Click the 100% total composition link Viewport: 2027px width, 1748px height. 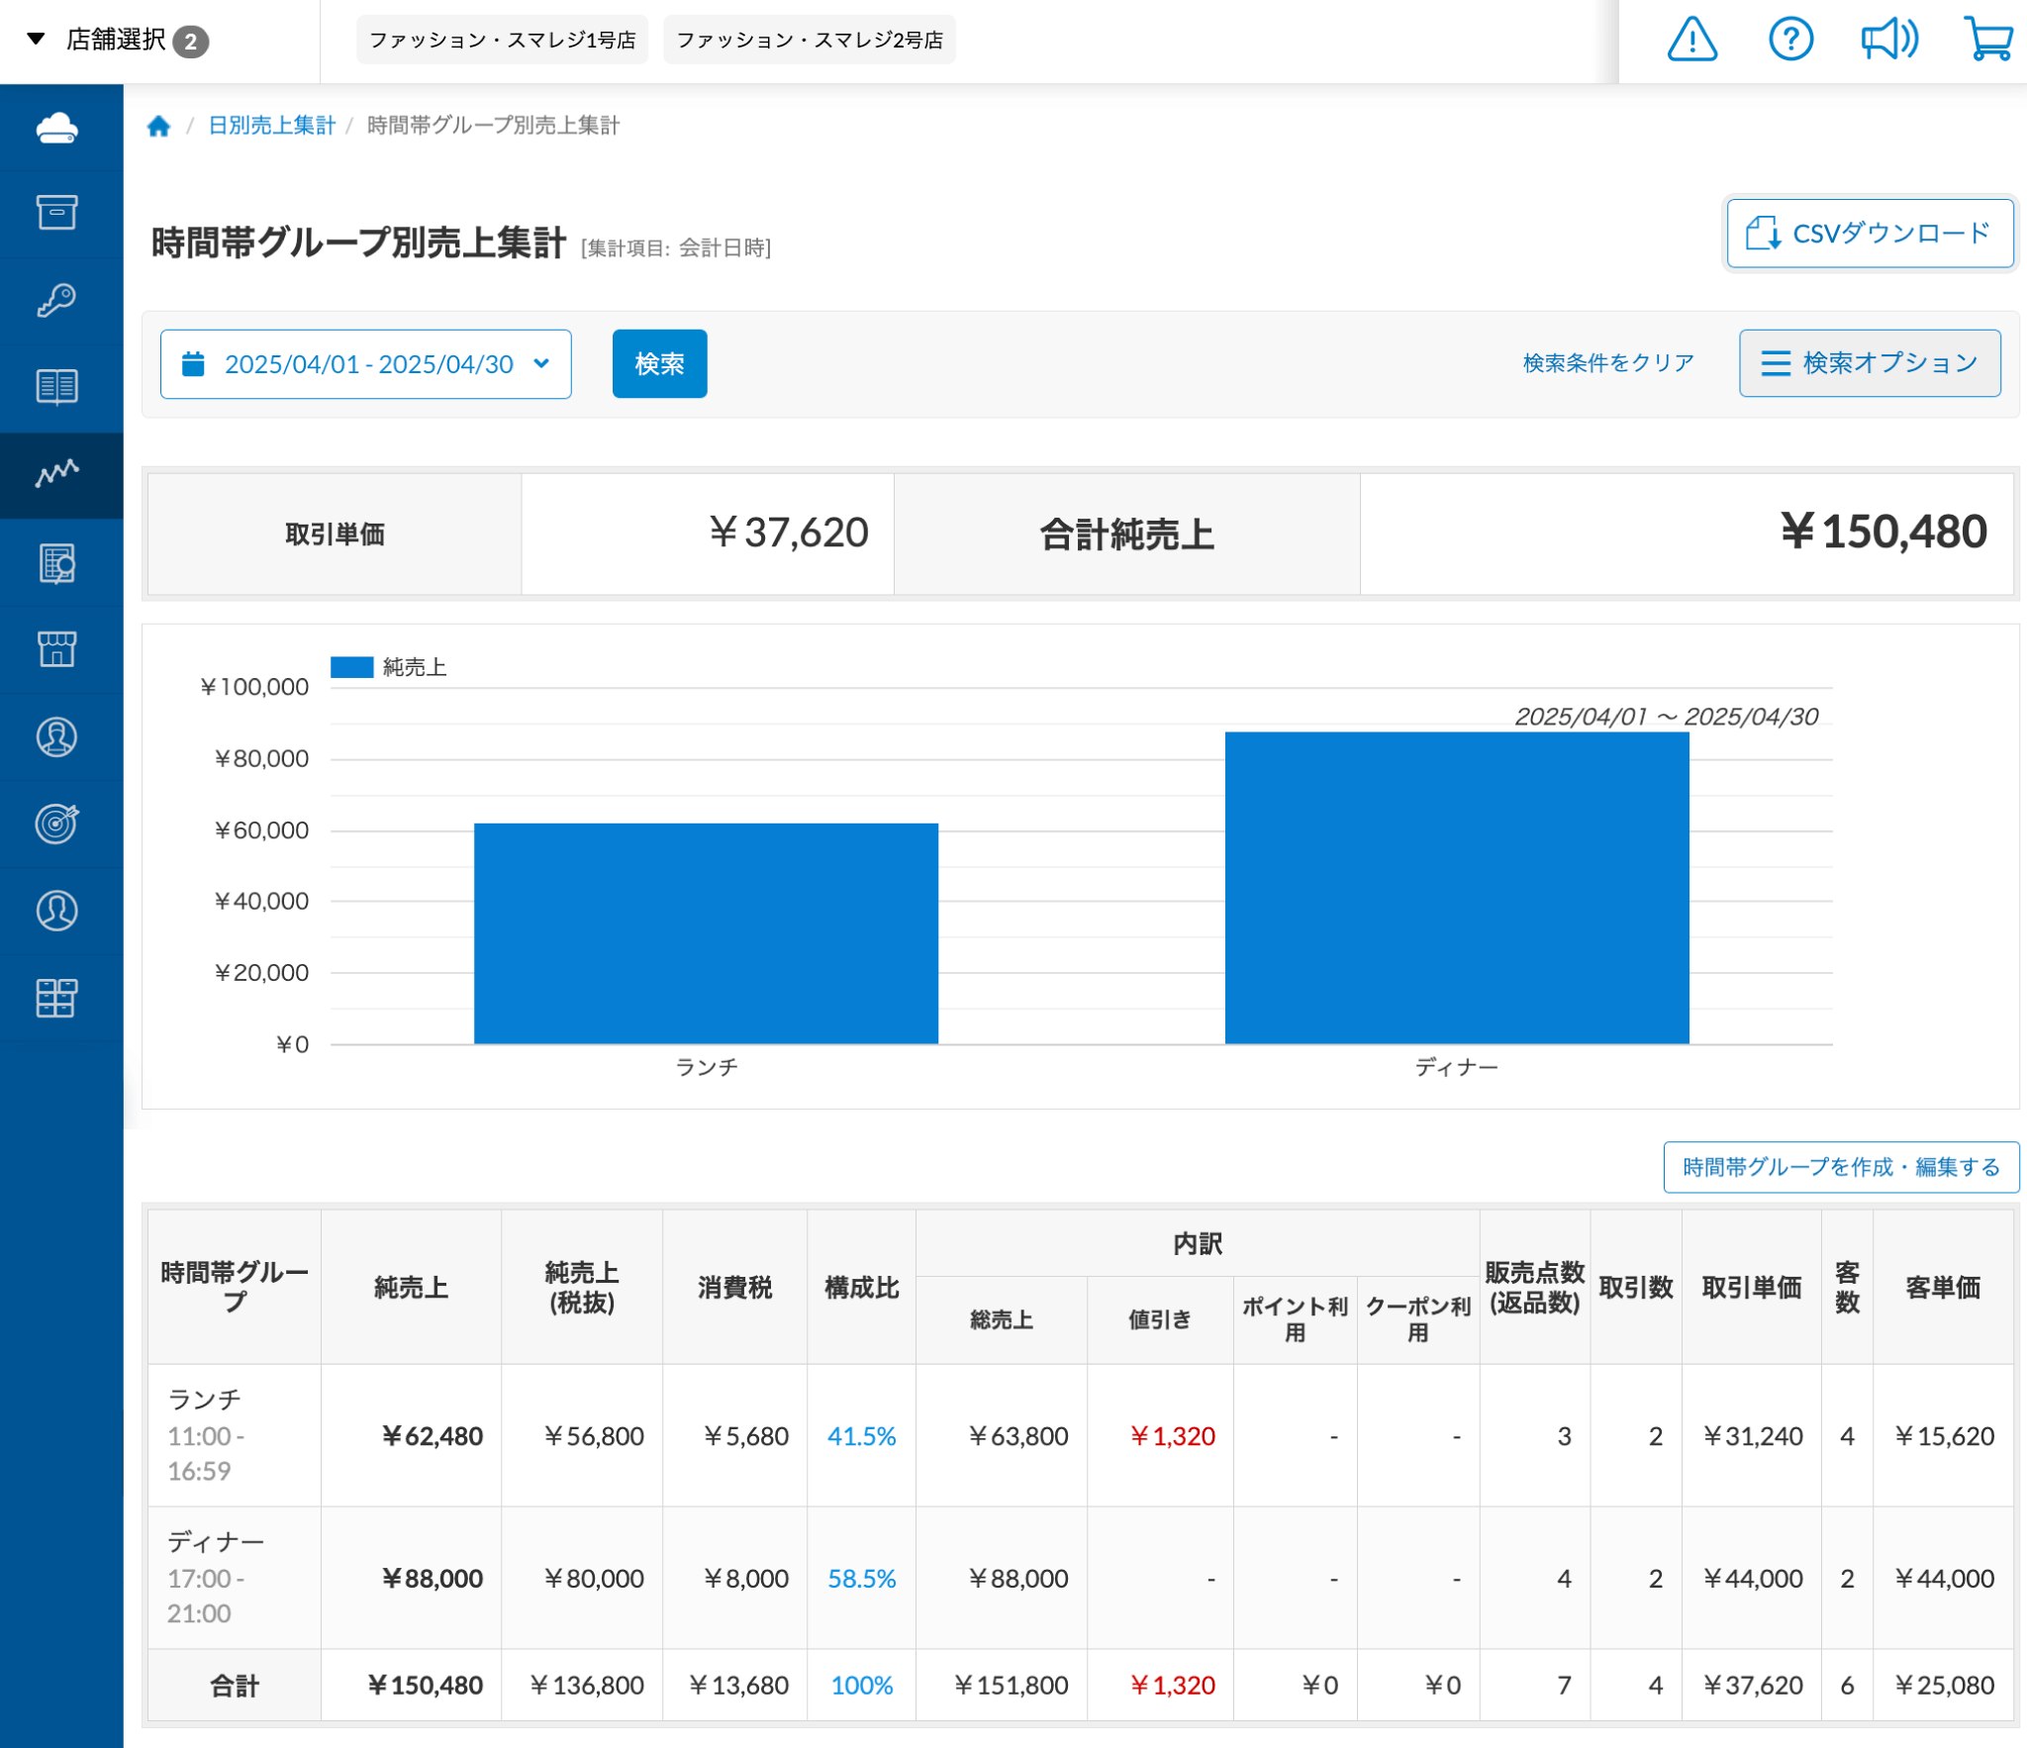[861, 1686]
